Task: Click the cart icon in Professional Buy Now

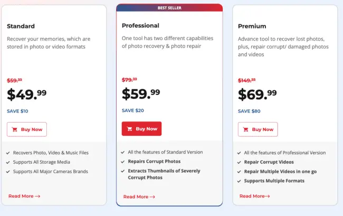Action: point(129,129)
